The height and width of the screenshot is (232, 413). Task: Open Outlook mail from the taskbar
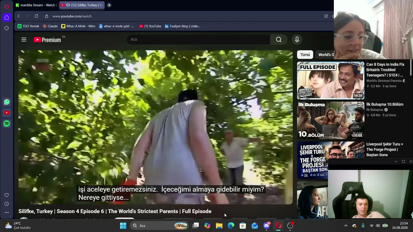(x=255, y=226)
